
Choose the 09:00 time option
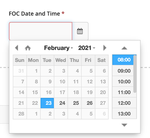(123, 71)
